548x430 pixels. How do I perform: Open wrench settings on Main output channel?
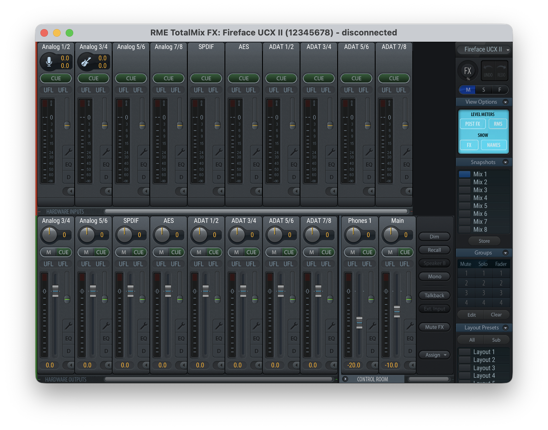pyautogui.click(x=410, y=326)
